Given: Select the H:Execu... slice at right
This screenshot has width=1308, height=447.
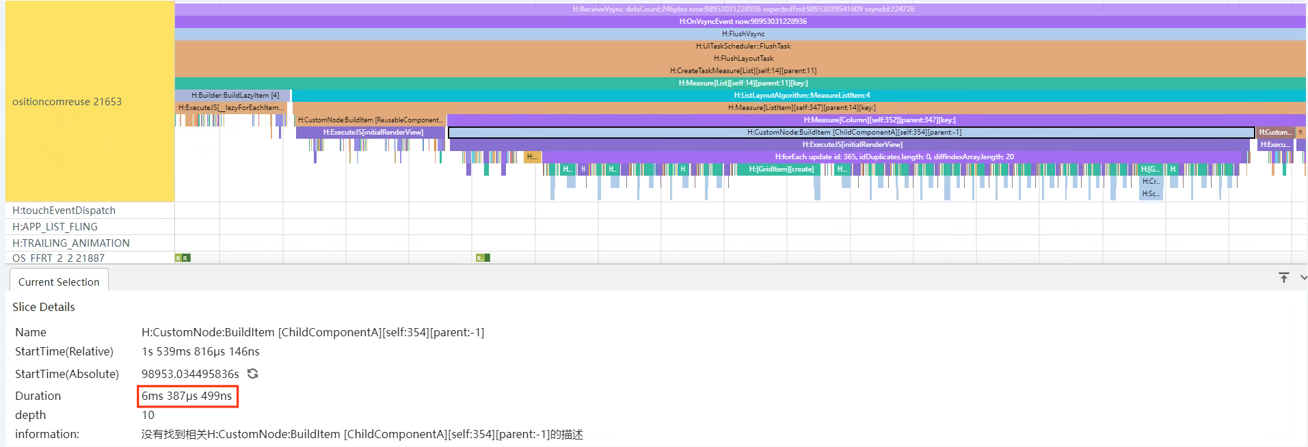Looking at the screenshot, I should [1276, 144].
